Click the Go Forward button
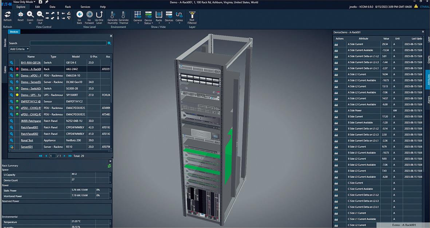The width and height of the screenshot is (430, 228). tap(90, 17)
